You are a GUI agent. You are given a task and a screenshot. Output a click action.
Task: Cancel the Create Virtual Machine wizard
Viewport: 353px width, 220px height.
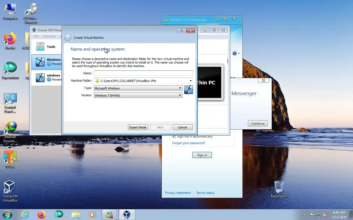(x=183, y=127)
